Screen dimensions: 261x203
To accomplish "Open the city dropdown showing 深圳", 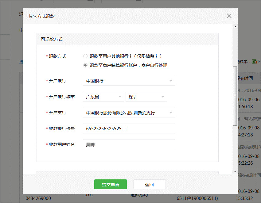I will (x=146, y=97).
